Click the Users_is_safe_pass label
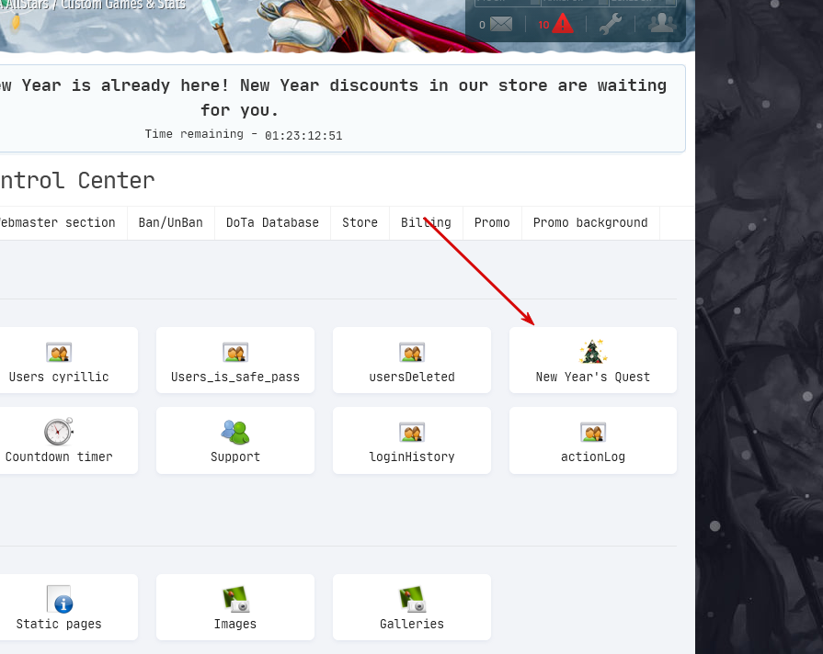 (235, 378)
